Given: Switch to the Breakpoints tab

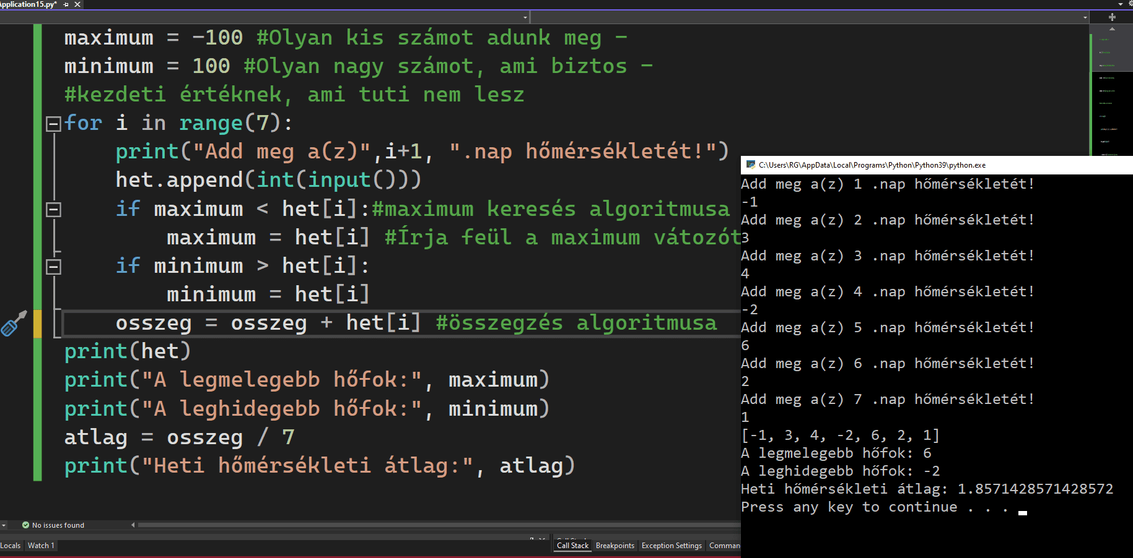Looking at the screenshot, I should pos(615,546).
